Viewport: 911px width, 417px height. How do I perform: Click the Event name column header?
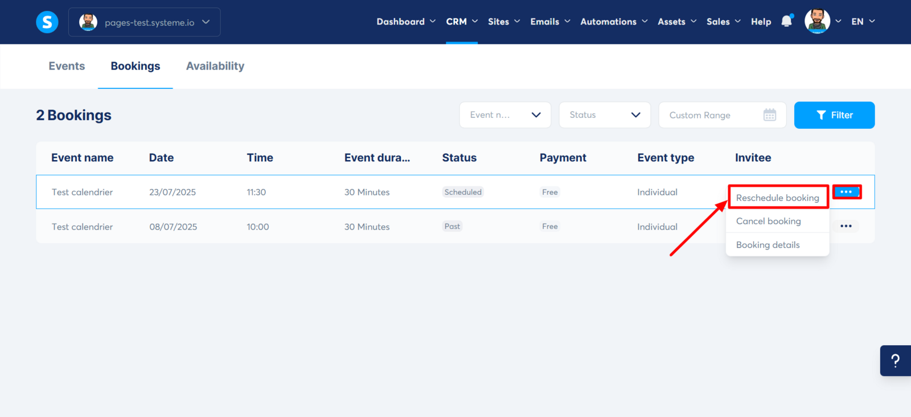point(83,158)
